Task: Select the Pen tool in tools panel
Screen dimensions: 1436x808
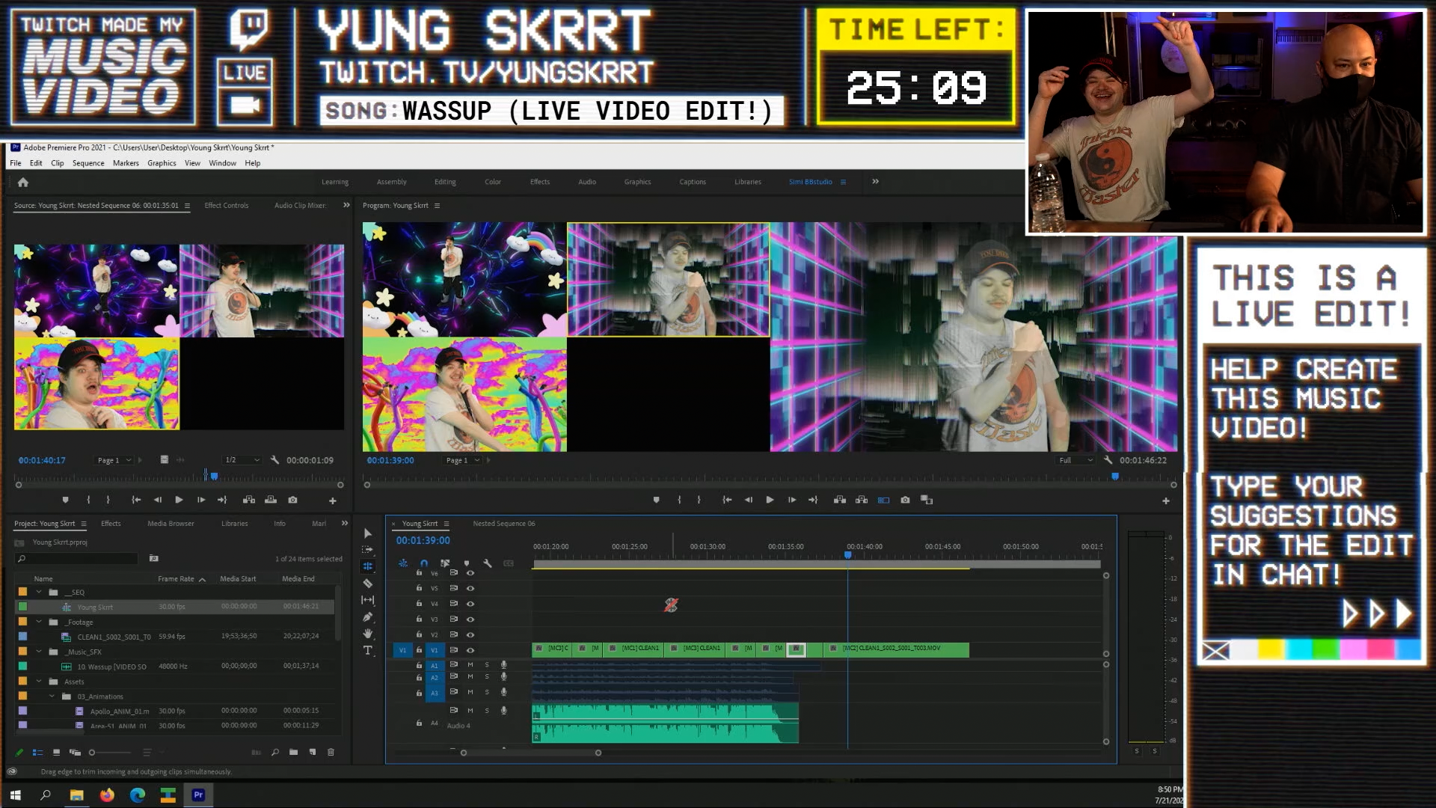Action: tap(367, 617)
